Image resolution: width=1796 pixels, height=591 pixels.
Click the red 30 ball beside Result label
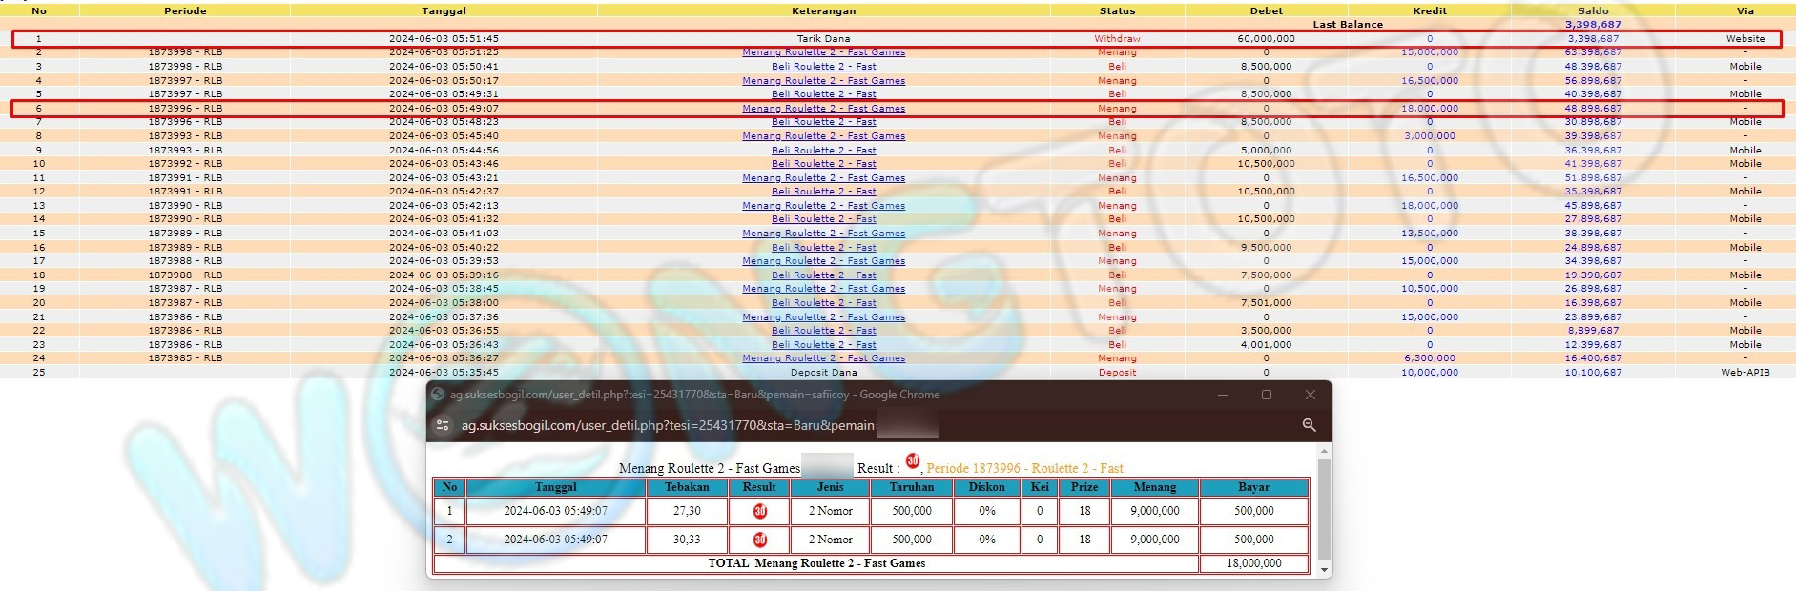click(913, 461)
